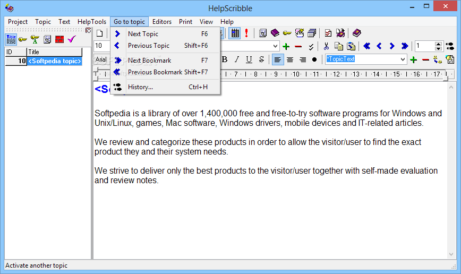461x274 pixels.
Task: Open the Project menu
Action: coord(18,22)
